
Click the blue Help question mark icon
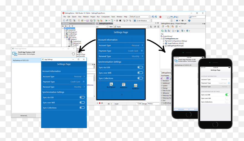[189, 20]
